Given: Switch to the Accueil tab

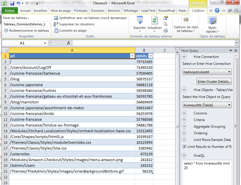Looking at the screenshot, I should [25, 11].
